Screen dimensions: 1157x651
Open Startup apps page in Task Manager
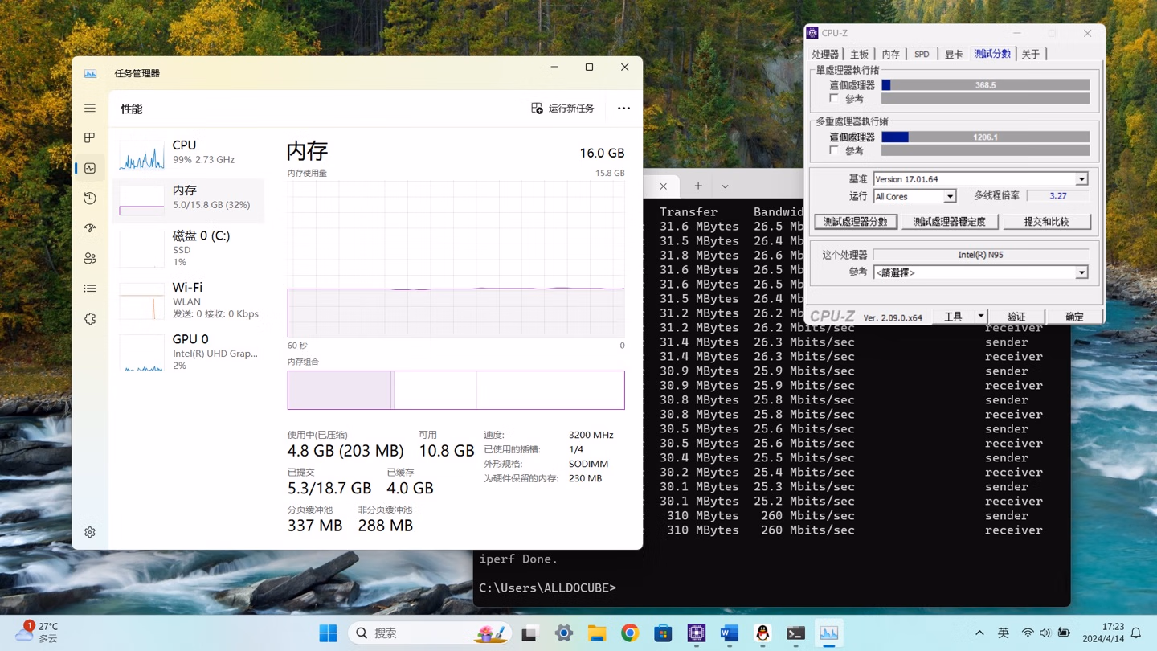coord(90,228)
